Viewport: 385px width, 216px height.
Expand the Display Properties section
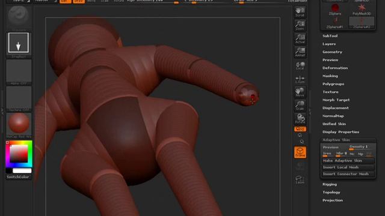[341, 132]
